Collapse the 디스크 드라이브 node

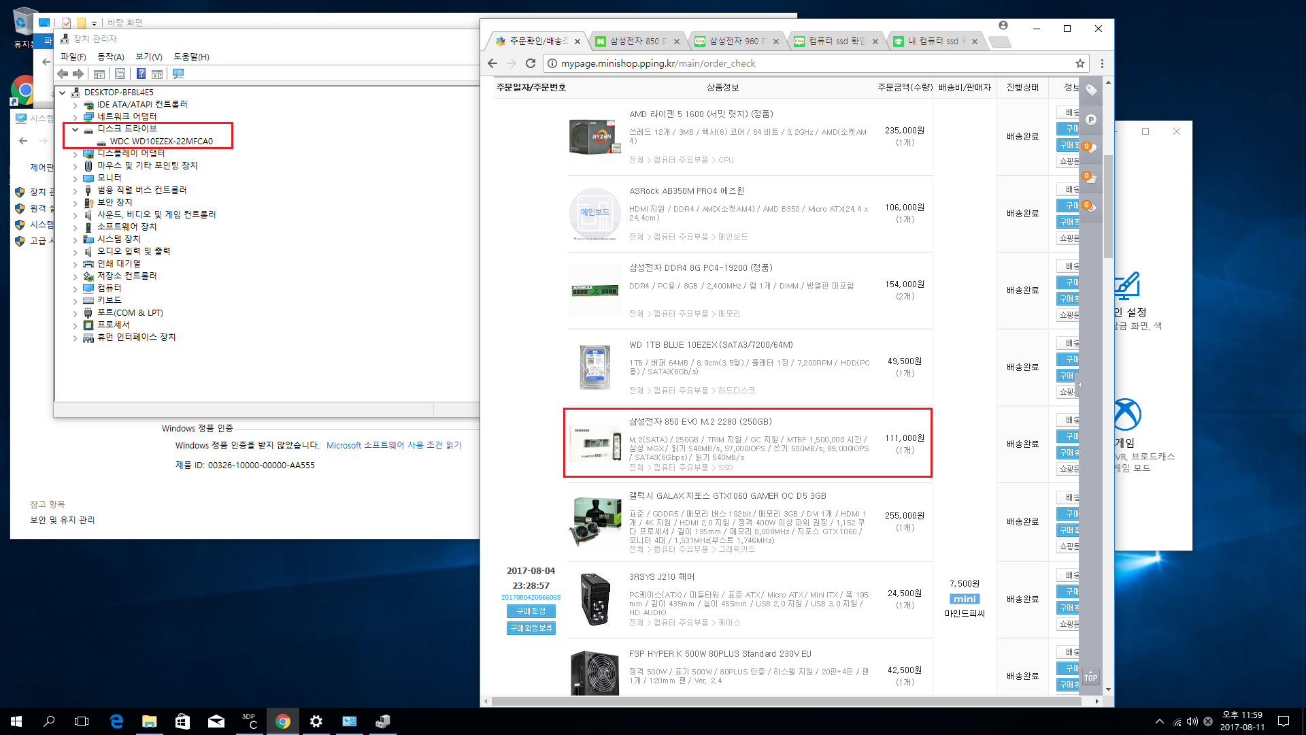click(x=76, y=129)
